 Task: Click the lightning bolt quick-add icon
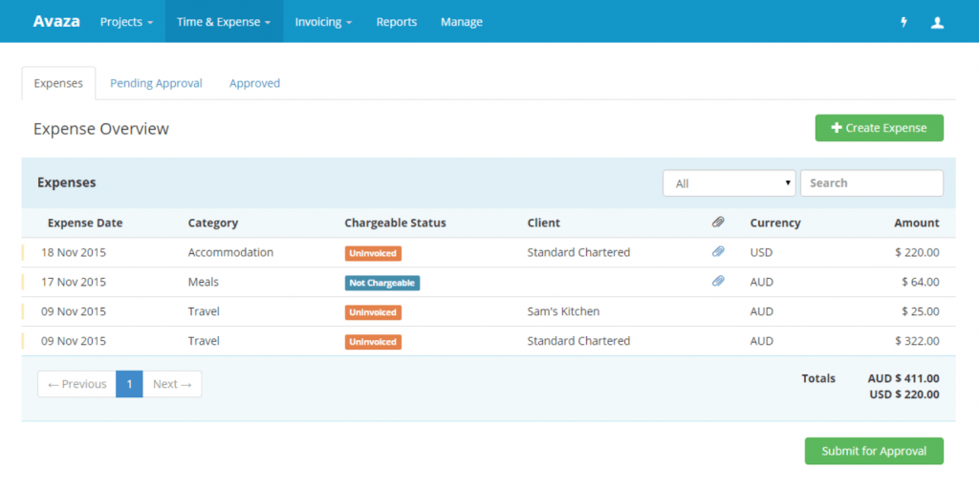pyautogui.click(x=904, y=22)
